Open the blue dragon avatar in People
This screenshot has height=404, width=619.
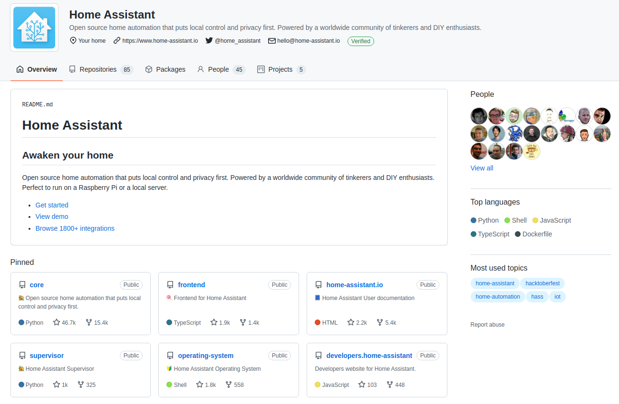514,133
